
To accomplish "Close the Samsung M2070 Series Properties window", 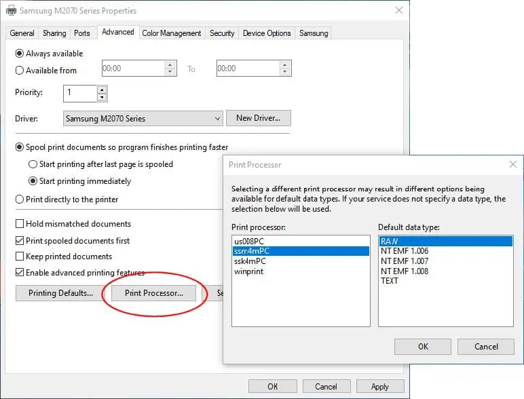I will tap(398, 10).
